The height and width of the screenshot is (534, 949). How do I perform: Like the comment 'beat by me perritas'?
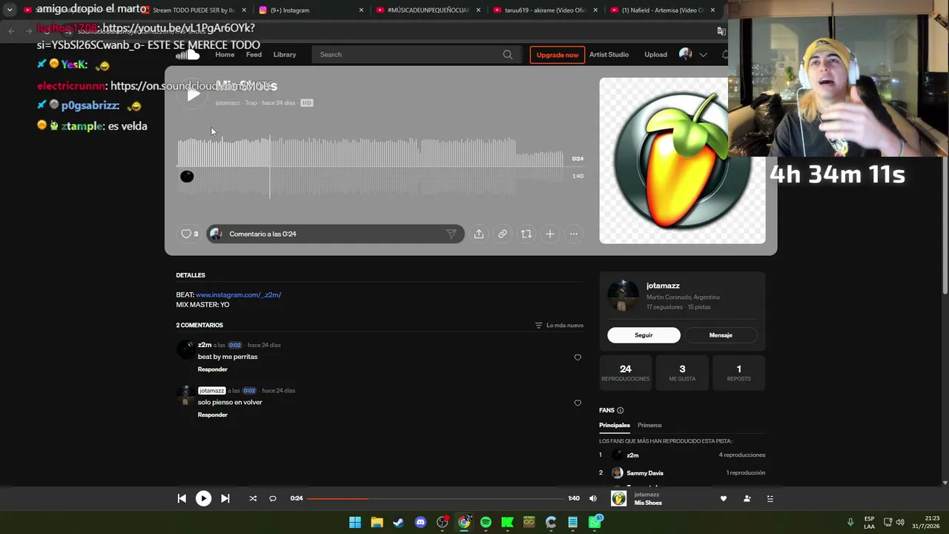coord(578,357)
